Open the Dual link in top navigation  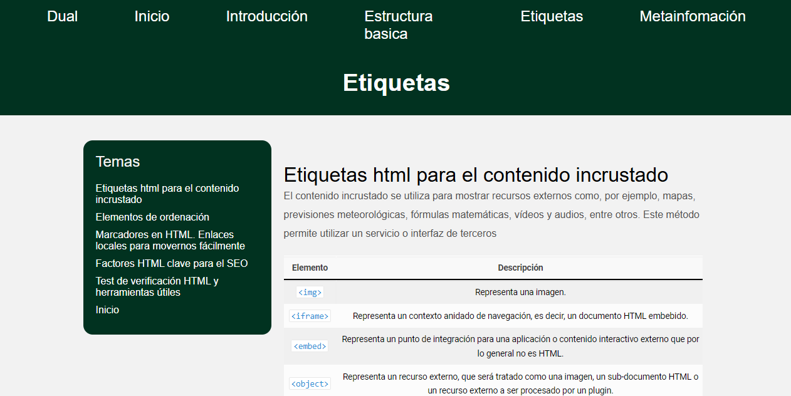click(x=62, y=16)
